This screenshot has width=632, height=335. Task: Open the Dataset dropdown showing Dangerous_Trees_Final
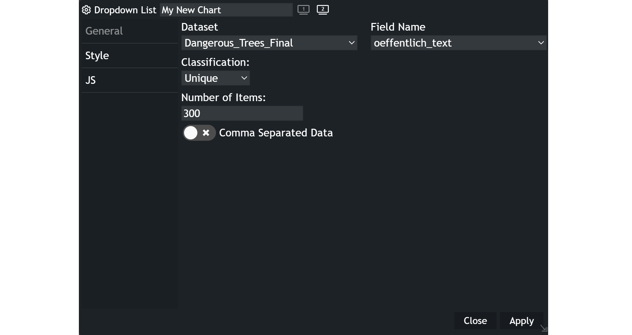click(269, 43)
